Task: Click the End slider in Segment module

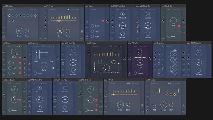Action: (51, 55)
